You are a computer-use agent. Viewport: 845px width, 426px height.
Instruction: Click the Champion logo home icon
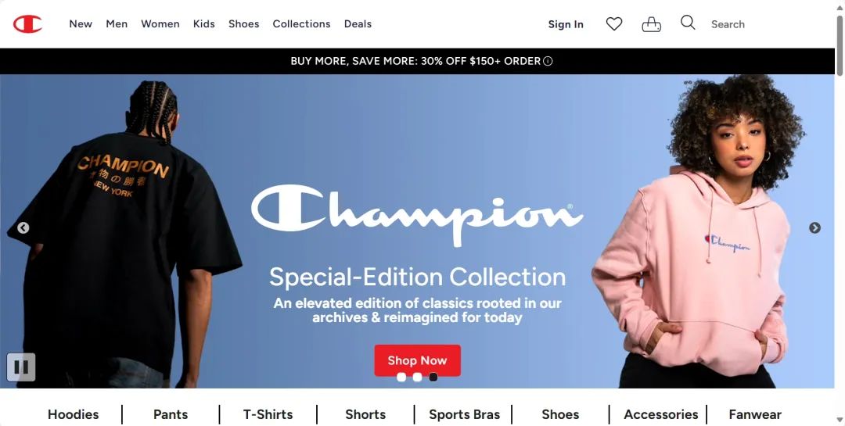coord(27,23)
